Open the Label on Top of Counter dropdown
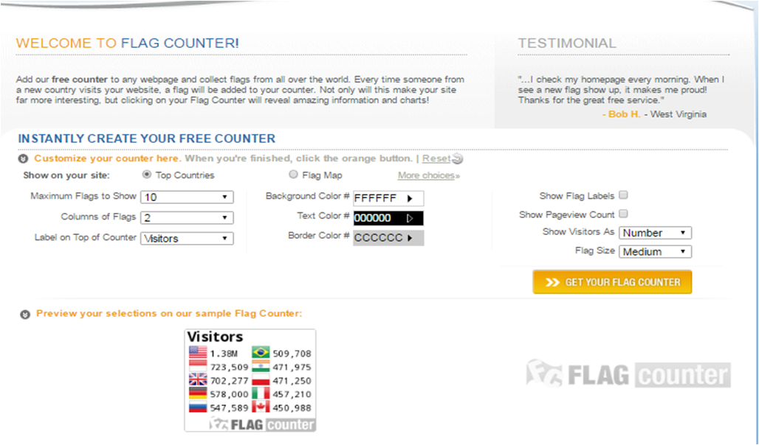This screenshot has width=759, height=445. (187, 239)
